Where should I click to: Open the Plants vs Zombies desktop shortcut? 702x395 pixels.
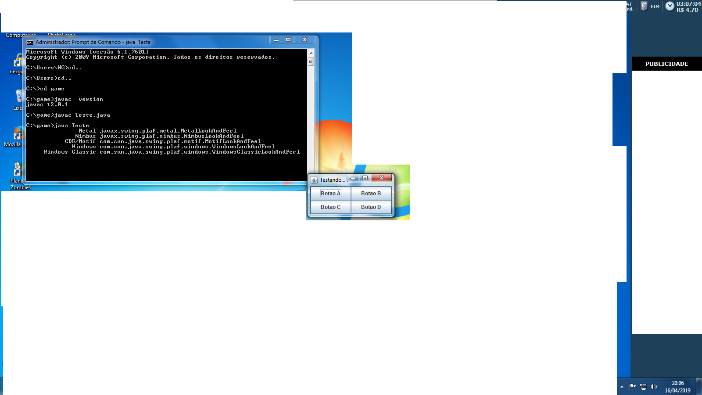click(18, 176)
